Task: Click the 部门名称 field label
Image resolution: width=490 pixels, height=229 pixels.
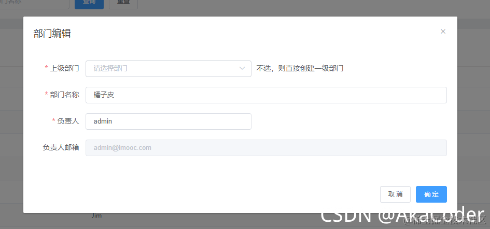Action: [x=64, y=95]
